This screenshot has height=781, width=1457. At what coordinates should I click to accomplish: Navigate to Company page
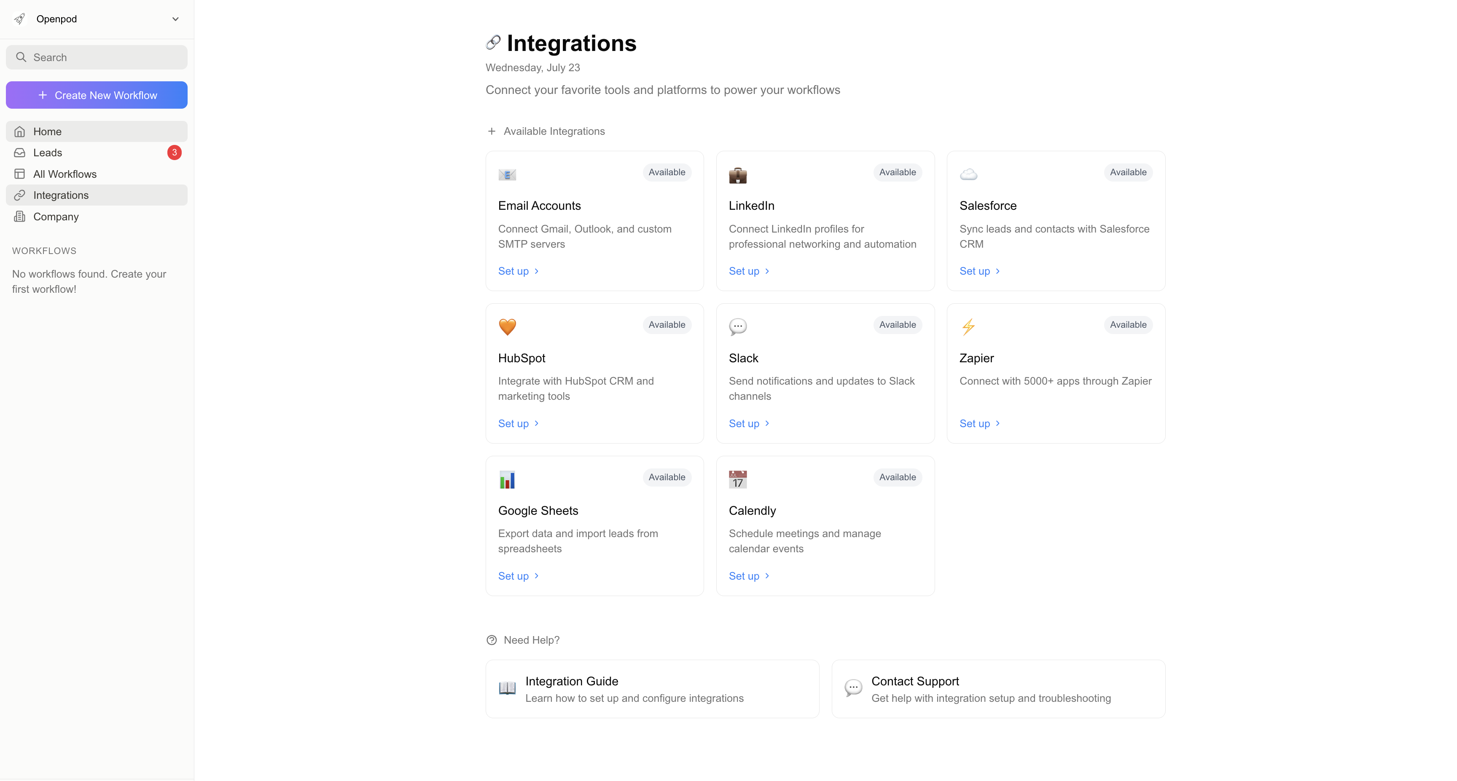click(55, 217)
